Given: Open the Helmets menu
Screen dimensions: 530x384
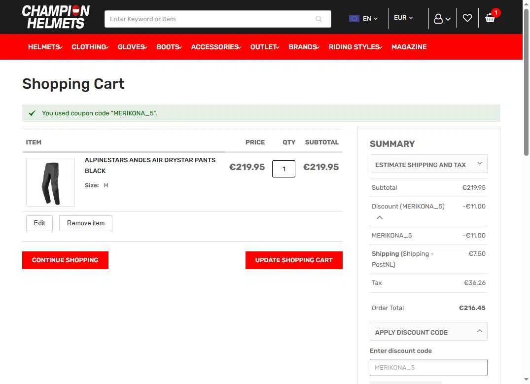Looking at the screenshot, I should tap(45, 47).
